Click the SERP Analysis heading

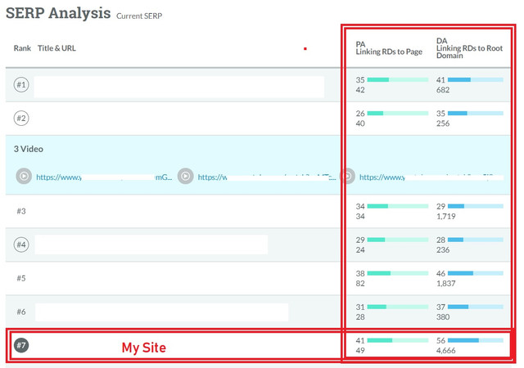coord(58,13)
